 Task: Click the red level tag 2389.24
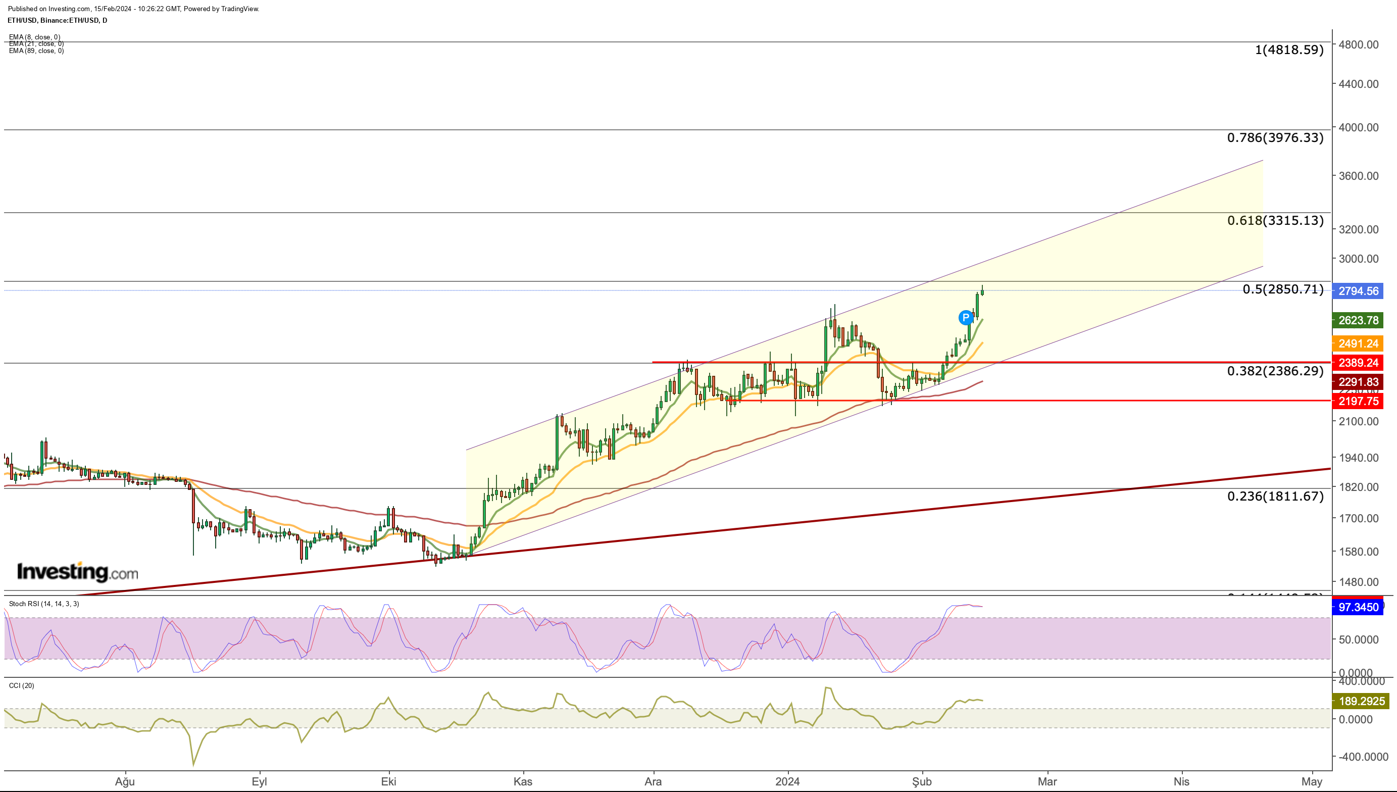tap(1358, 363)
